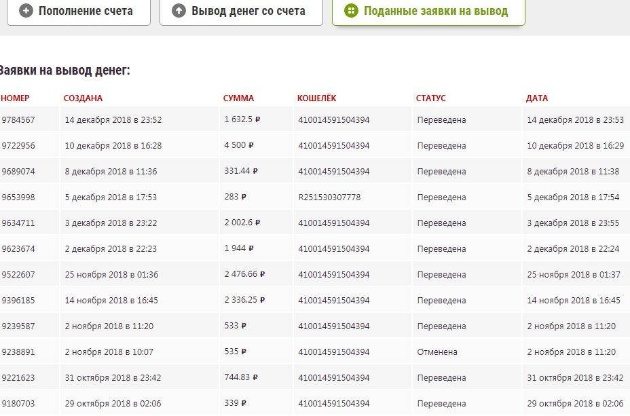Select request number 9784567

[x=18, y=120]
